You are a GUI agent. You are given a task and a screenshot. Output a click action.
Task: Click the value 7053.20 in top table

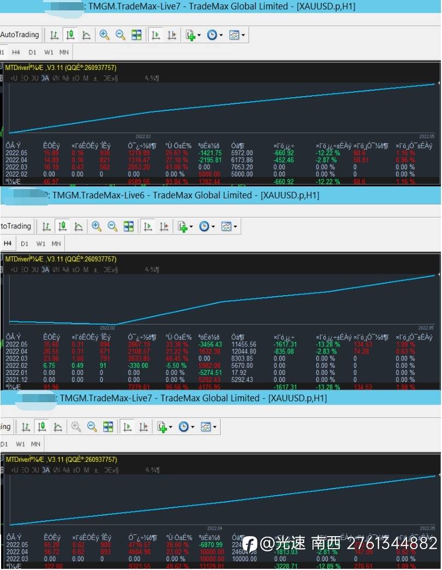tap(241, 167)
